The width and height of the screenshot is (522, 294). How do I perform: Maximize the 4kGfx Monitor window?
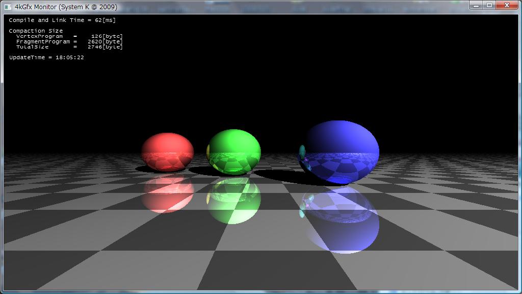click(489, 5)
